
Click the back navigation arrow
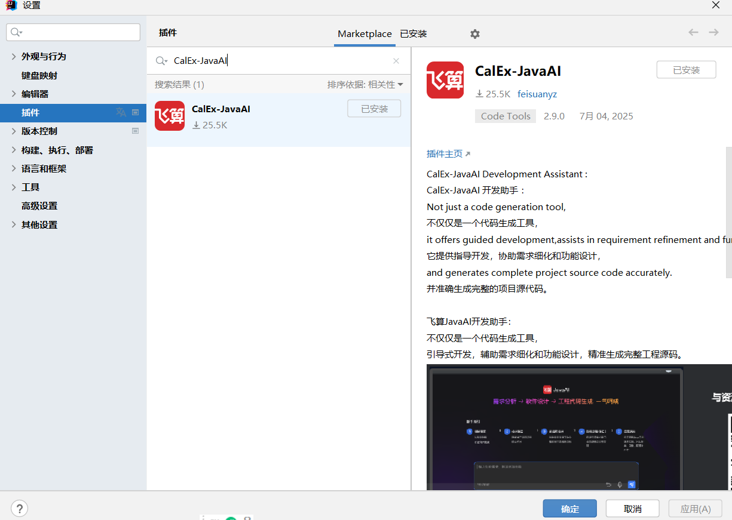click(693, 32)
